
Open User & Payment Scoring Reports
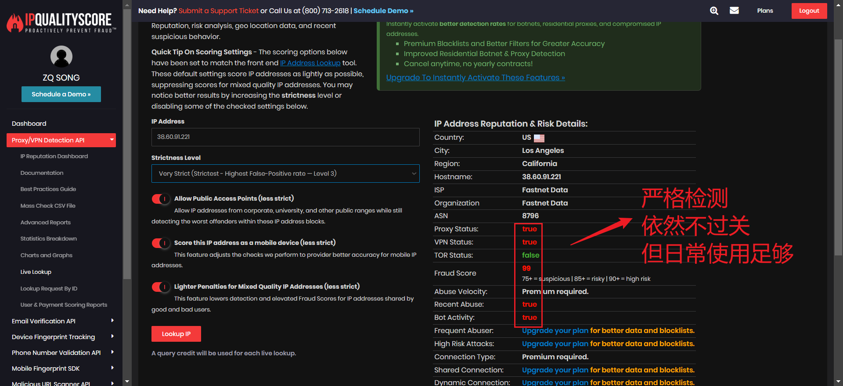click(x=64, y=305)
